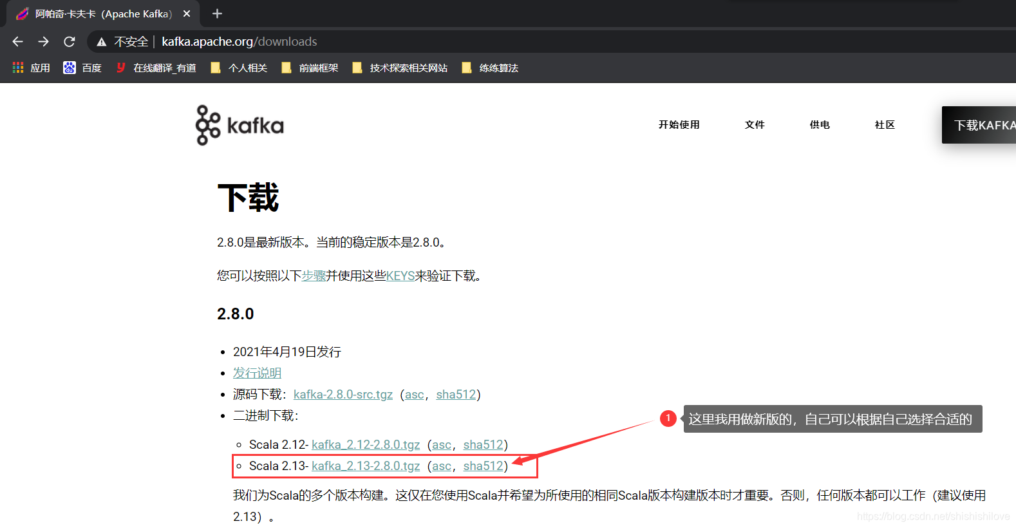Click the 不安全 security label
Viewport: 1016px width, 528px height.
(131, 42)
